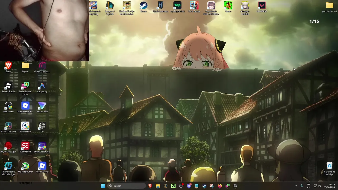Viewport: 338px width, 190px height.
Task: Launch Chicken Gun fps shooter online shortcut
Action: click(x=126, y=8)
